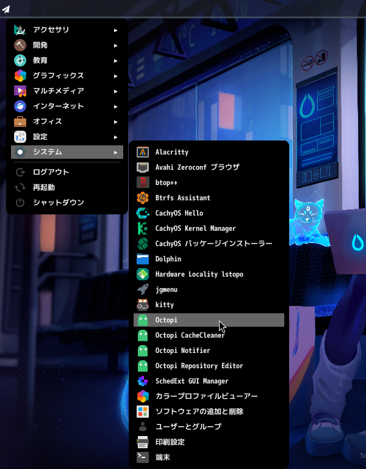366x469 pixels.
Task: Click the ユーザーとグループ person icon
Action: (x=143, y=426)
